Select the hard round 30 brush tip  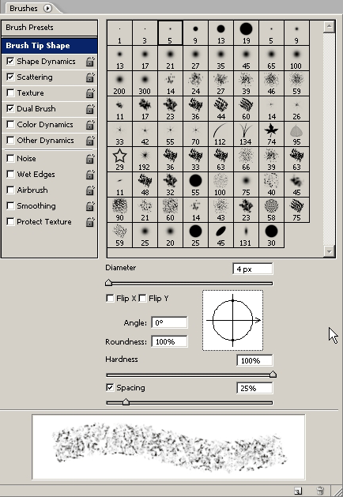(x=271, y=235)
